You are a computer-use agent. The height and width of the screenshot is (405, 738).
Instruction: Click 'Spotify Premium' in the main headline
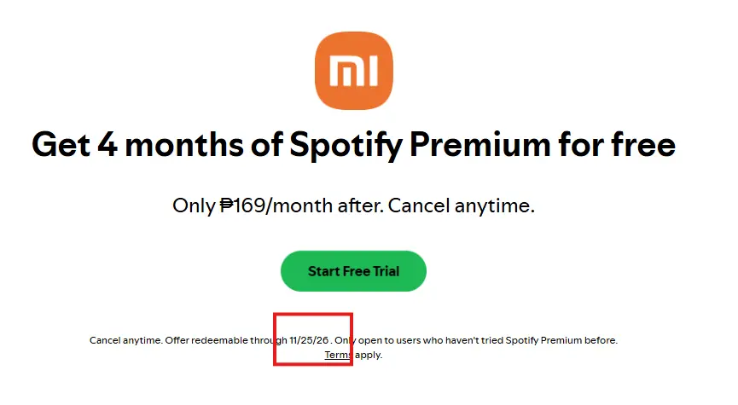[x=420, y=145]
